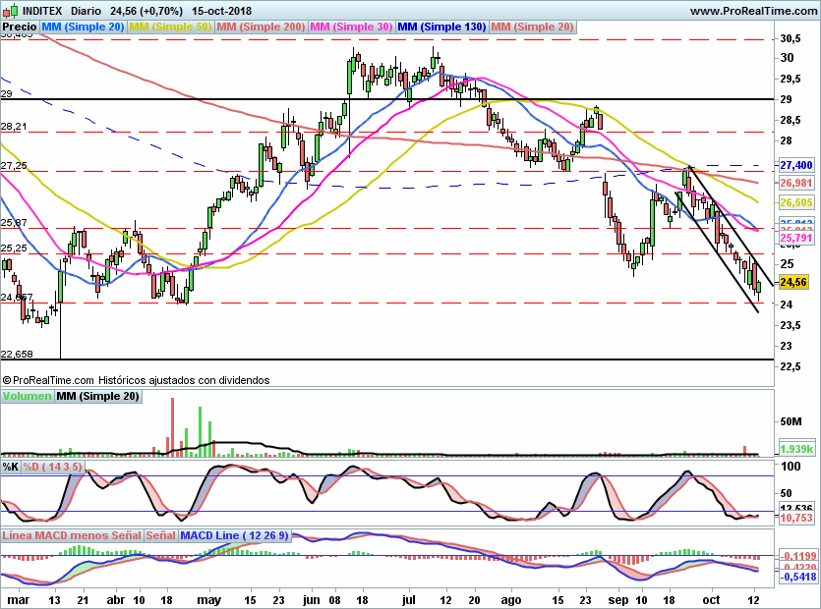
Task: Select the 24,56 (+0,70%) price change text
Action: click(x=147, y=11)
